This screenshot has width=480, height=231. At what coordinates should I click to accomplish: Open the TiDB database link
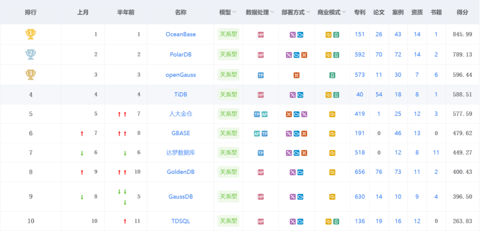click(180, 94)
